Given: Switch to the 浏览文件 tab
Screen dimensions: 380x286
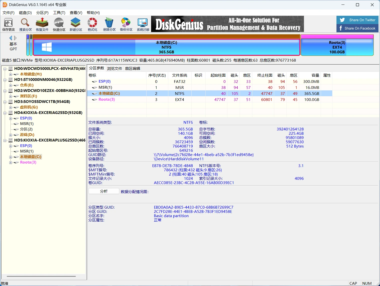Looking at the screenshot, I should [x=114, y=68].
